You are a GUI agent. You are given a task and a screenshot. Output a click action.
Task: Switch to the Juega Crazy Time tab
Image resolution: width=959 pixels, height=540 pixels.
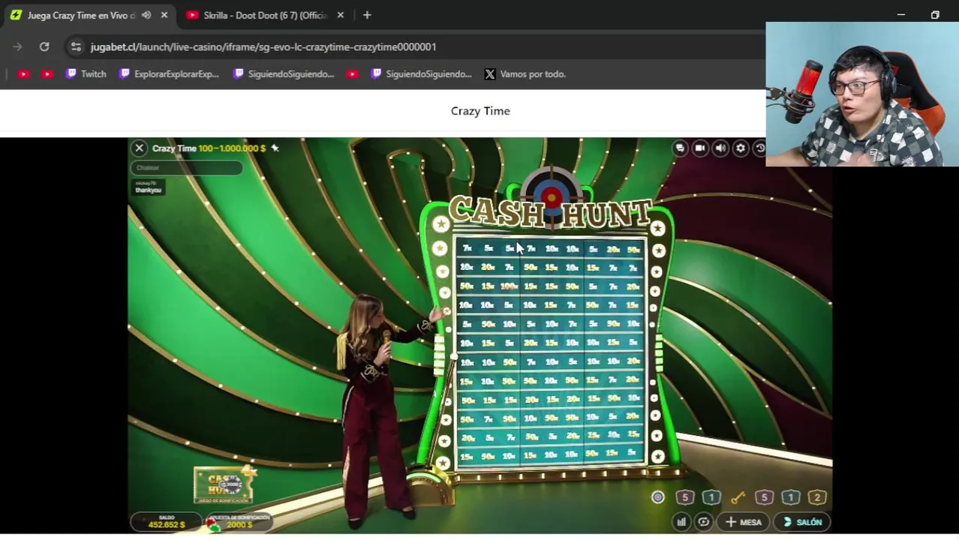(x=81, y=15)
